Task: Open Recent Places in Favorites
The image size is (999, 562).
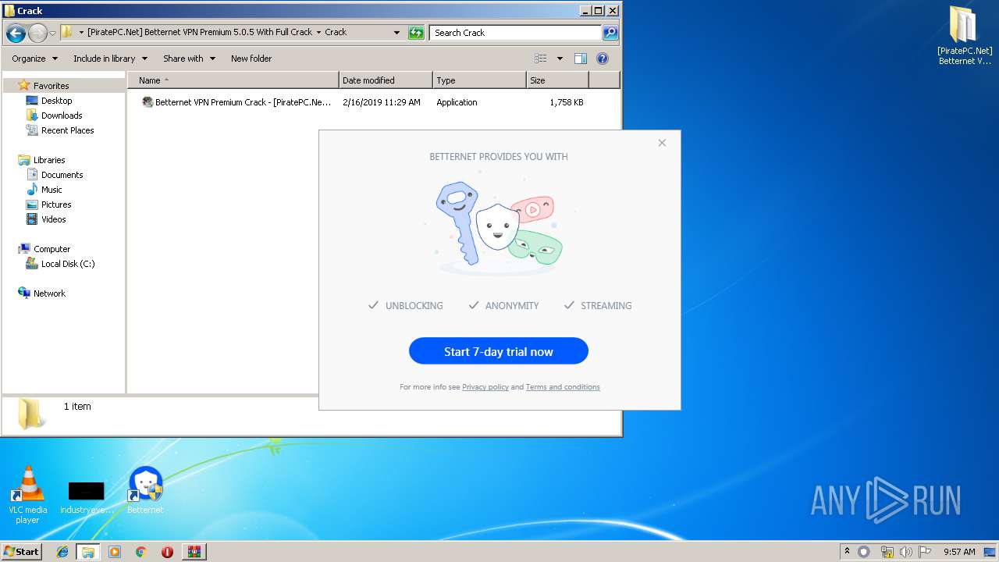Action: point(67,130)
